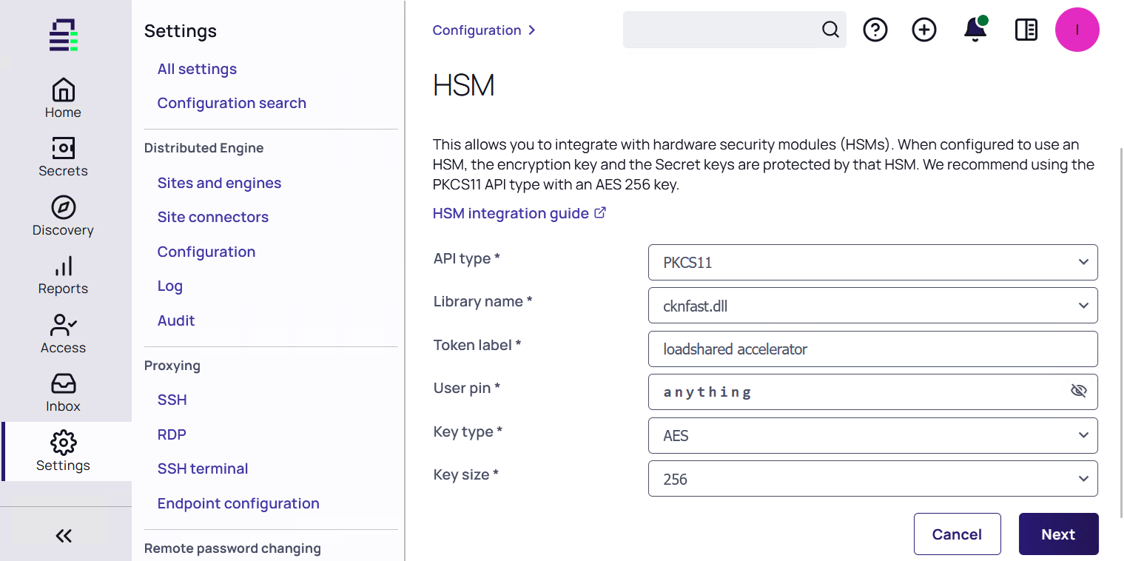Open notifications bell icon
This screenshot has width=1124, height=561.
coord(975,30)
